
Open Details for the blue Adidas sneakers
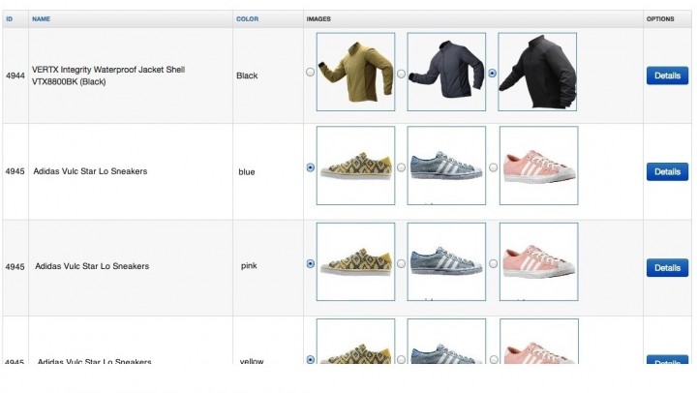point(667,171)
